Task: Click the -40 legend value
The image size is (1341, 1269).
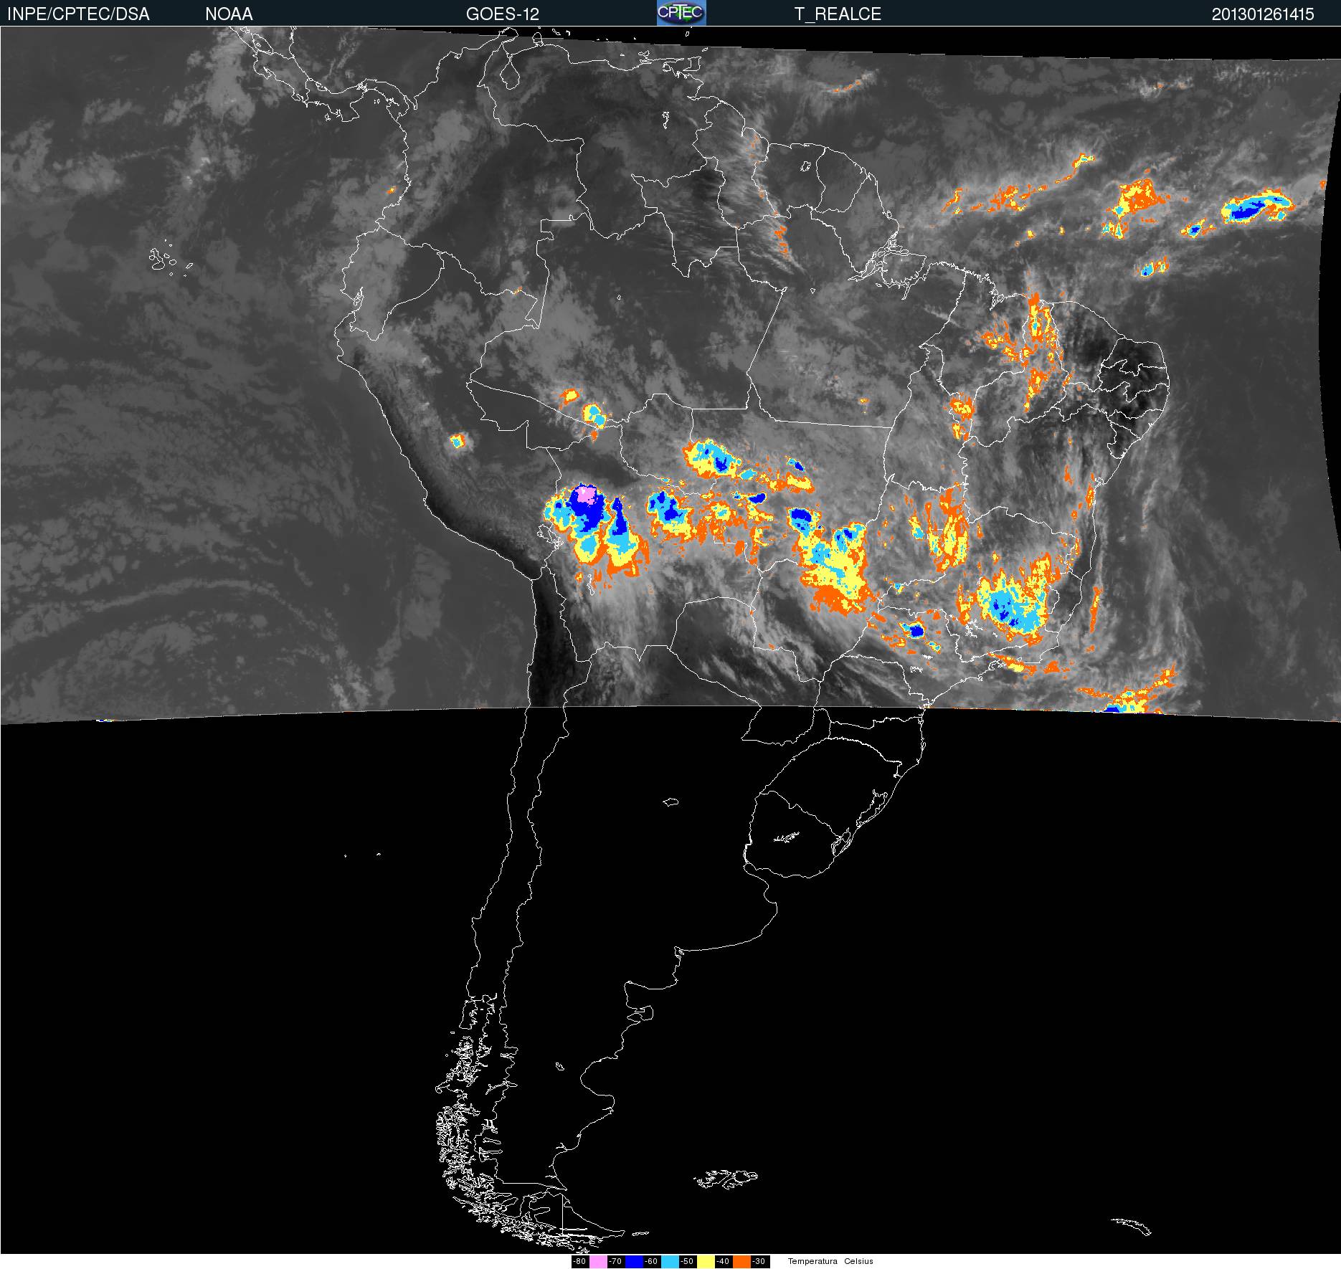Action: (x=723, y=1262)
